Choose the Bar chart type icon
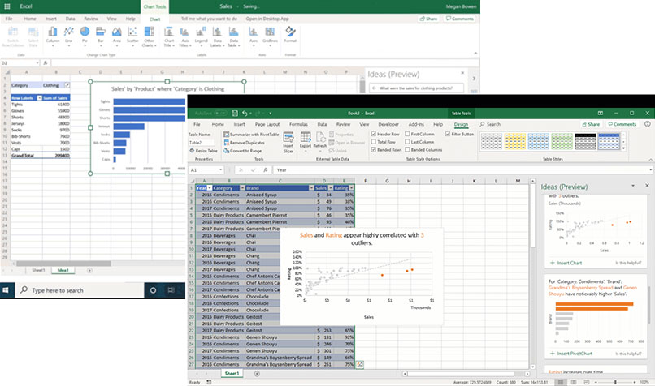 (x=101, y=35)
